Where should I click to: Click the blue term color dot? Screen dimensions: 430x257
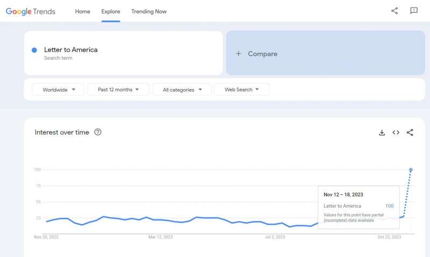(34, 50)
